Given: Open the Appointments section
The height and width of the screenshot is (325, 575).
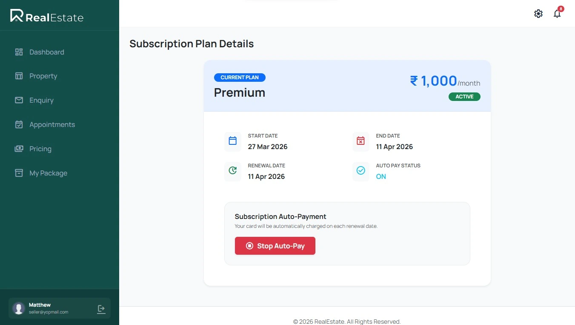Looking at the screenshot, I should 52,124.
